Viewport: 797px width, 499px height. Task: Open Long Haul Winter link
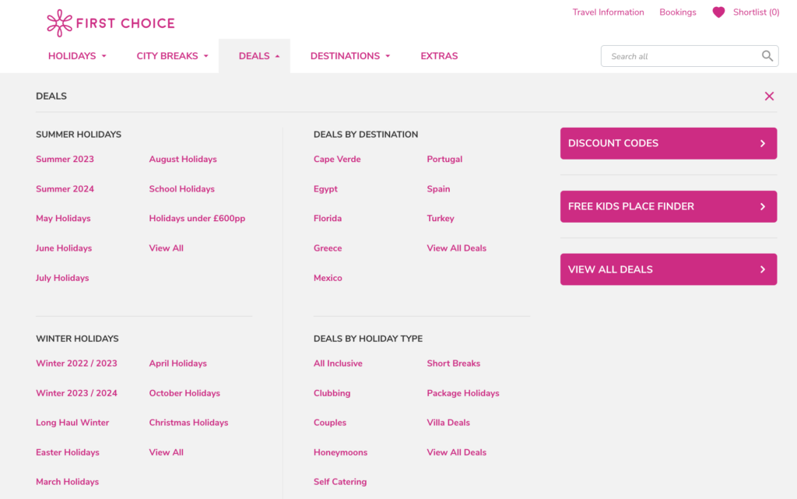coord(72,423)
